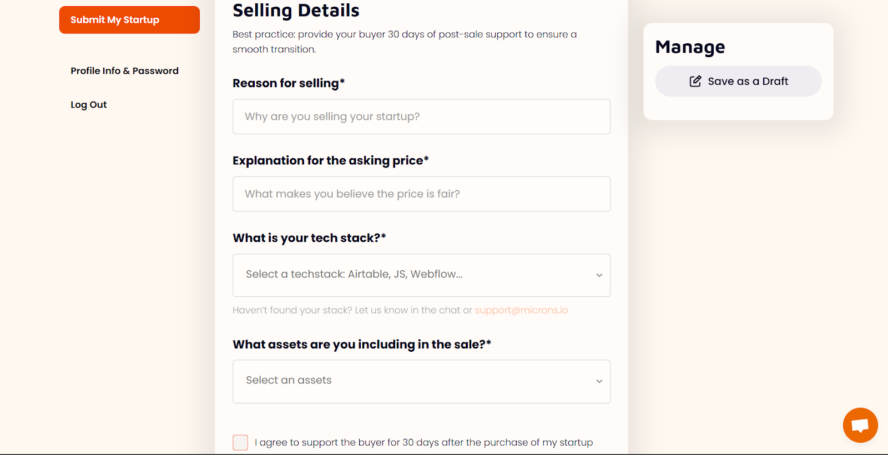Go to Profile Info & Password

(124, 71)
